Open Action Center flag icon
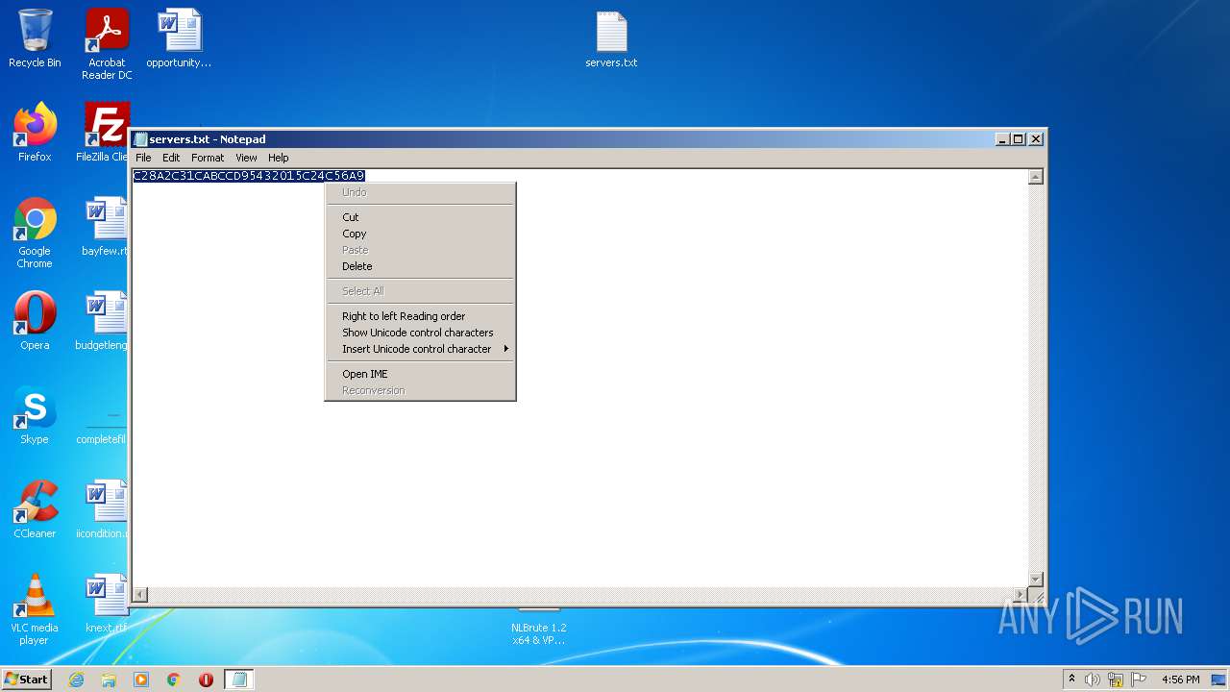The width and height of the screenshot is (1230, 692). 1139,680
